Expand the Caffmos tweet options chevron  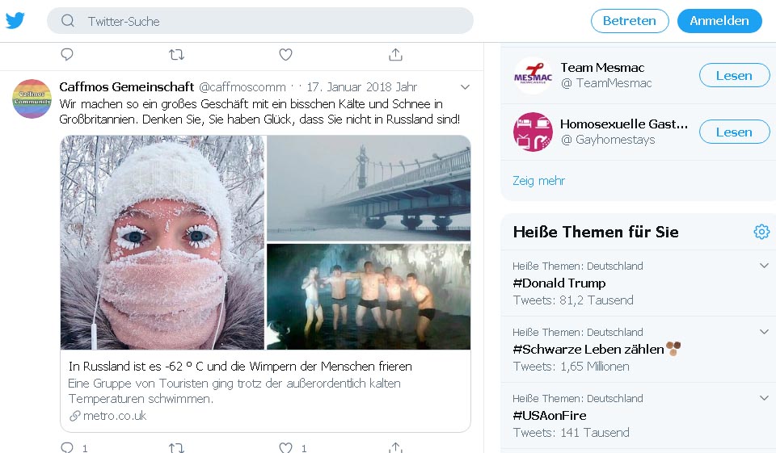coord(465,86)
